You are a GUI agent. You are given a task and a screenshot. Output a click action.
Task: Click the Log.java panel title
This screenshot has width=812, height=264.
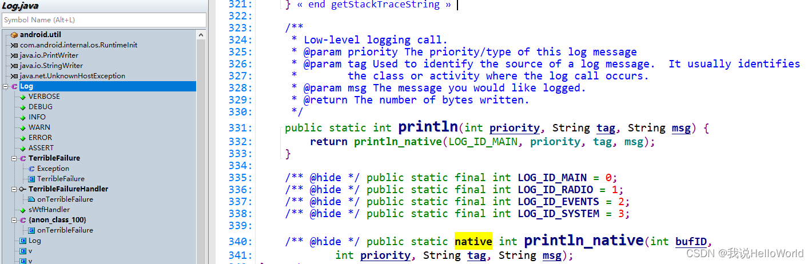[x=20, y=6]
